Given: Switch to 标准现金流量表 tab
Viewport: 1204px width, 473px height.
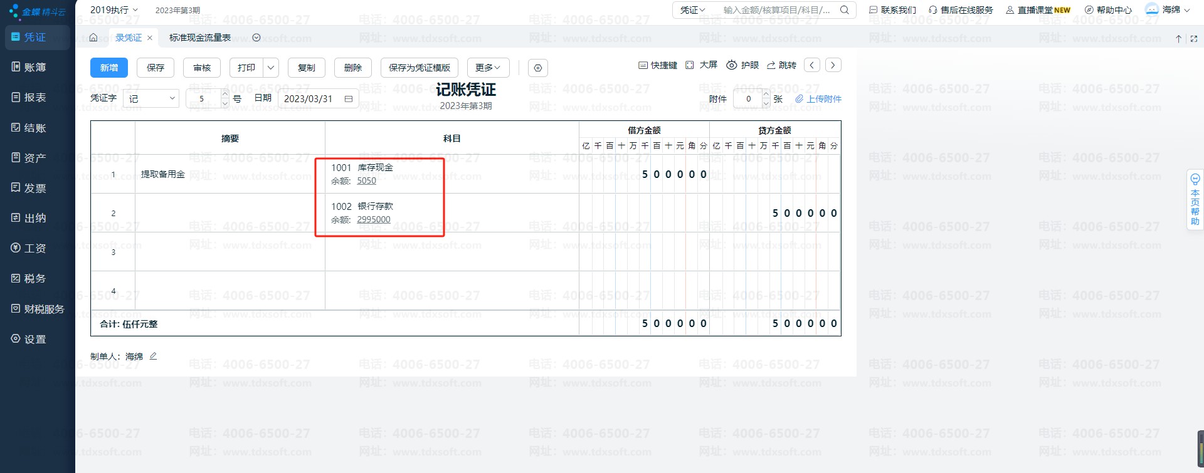Looking at the screenshot, I should click(200, 38).
